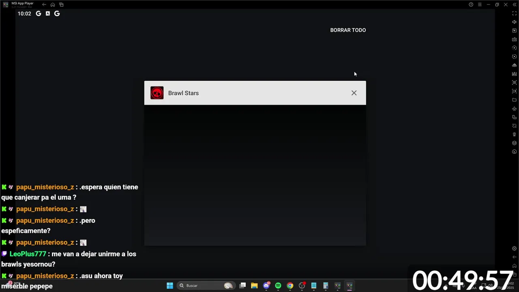Click the 10:02 clock in status bar
The width and height of the screenshot is (519, 292).
pyautogui.click(x=24, y=13)
